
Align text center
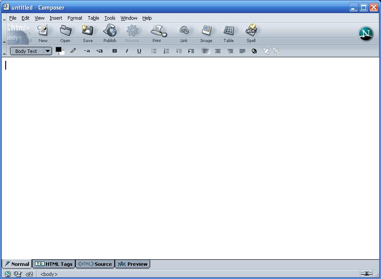(x=218, y=51)
